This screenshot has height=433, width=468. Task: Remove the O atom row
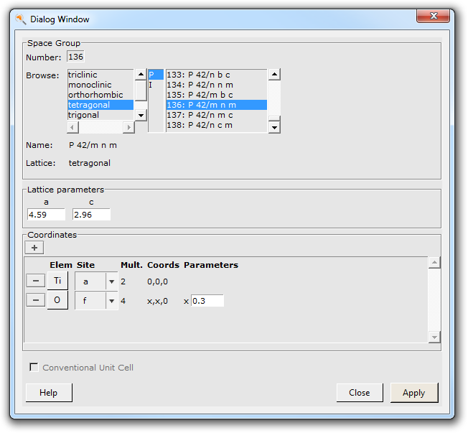point(35,301)
